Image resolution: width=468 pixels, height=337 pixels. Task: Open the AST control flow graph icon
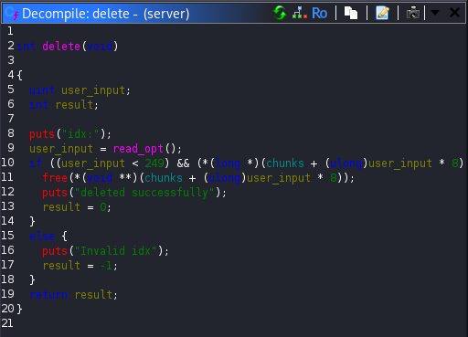pyautogui.click(x=299, y=13)
